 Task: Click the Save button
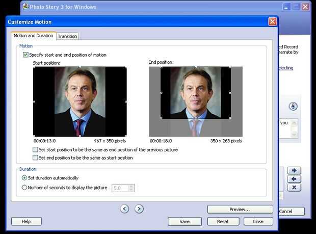click(x=185, y=221)
